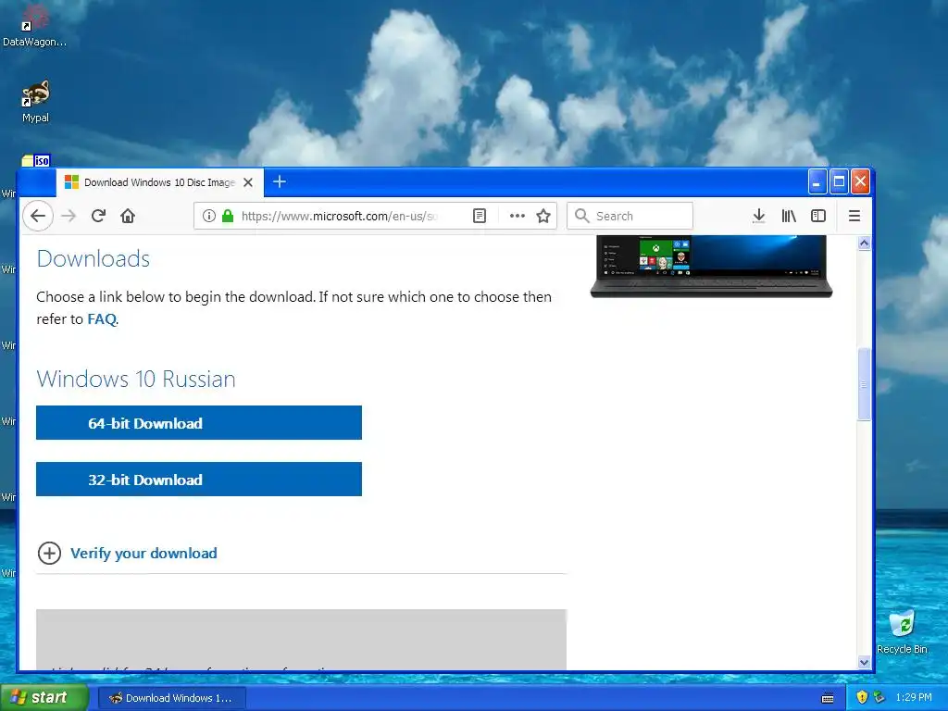Select the Mypal desktop shortcut
The width and height of the screenshot is (948, 711).
tap(36, 102)
